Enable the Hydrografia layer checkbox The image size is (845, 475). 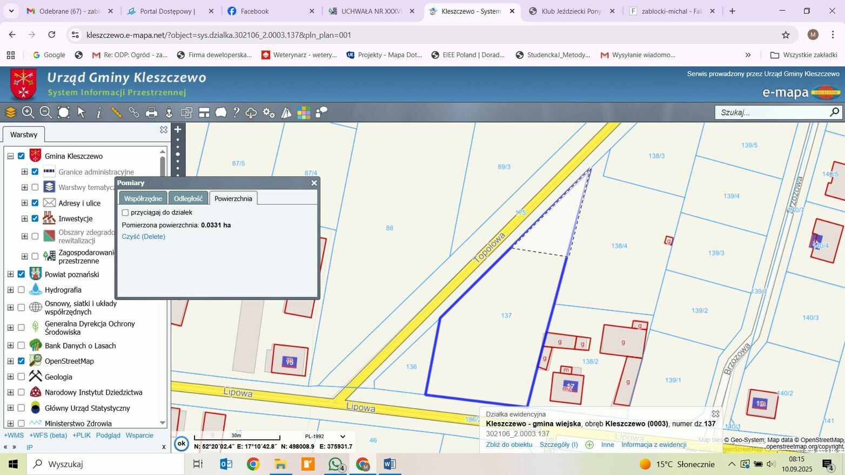pos(21,290)
